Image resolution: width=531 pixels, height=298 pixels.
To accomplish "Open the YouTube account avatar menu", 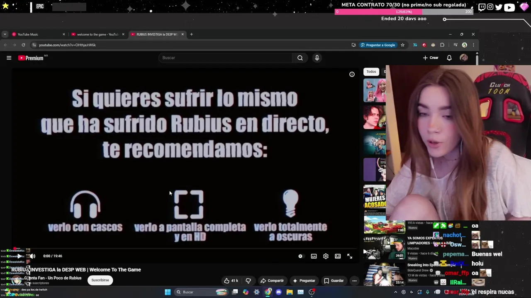I will pos(464,58).
